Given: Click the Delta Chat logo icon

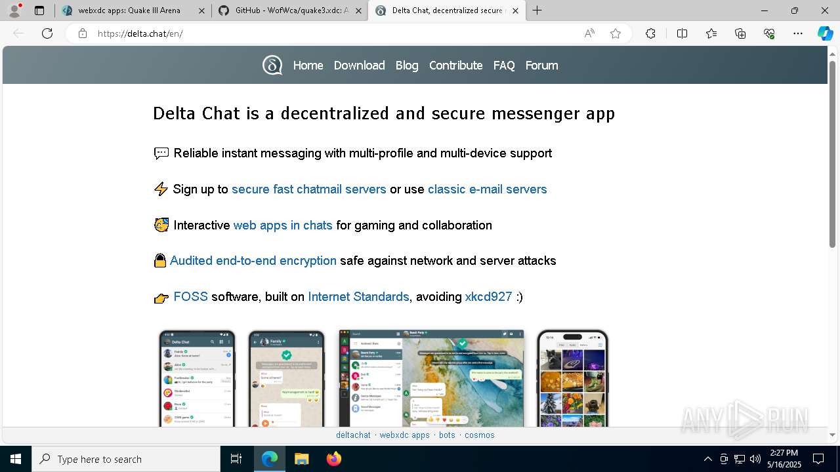Looking at the screenshot, I should click(272, 65).
